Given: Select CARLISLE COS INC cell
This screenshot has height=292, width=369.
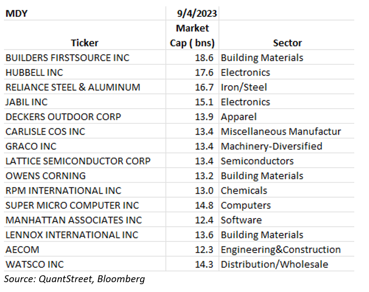Looking at the screenshot, I should 45,131.
